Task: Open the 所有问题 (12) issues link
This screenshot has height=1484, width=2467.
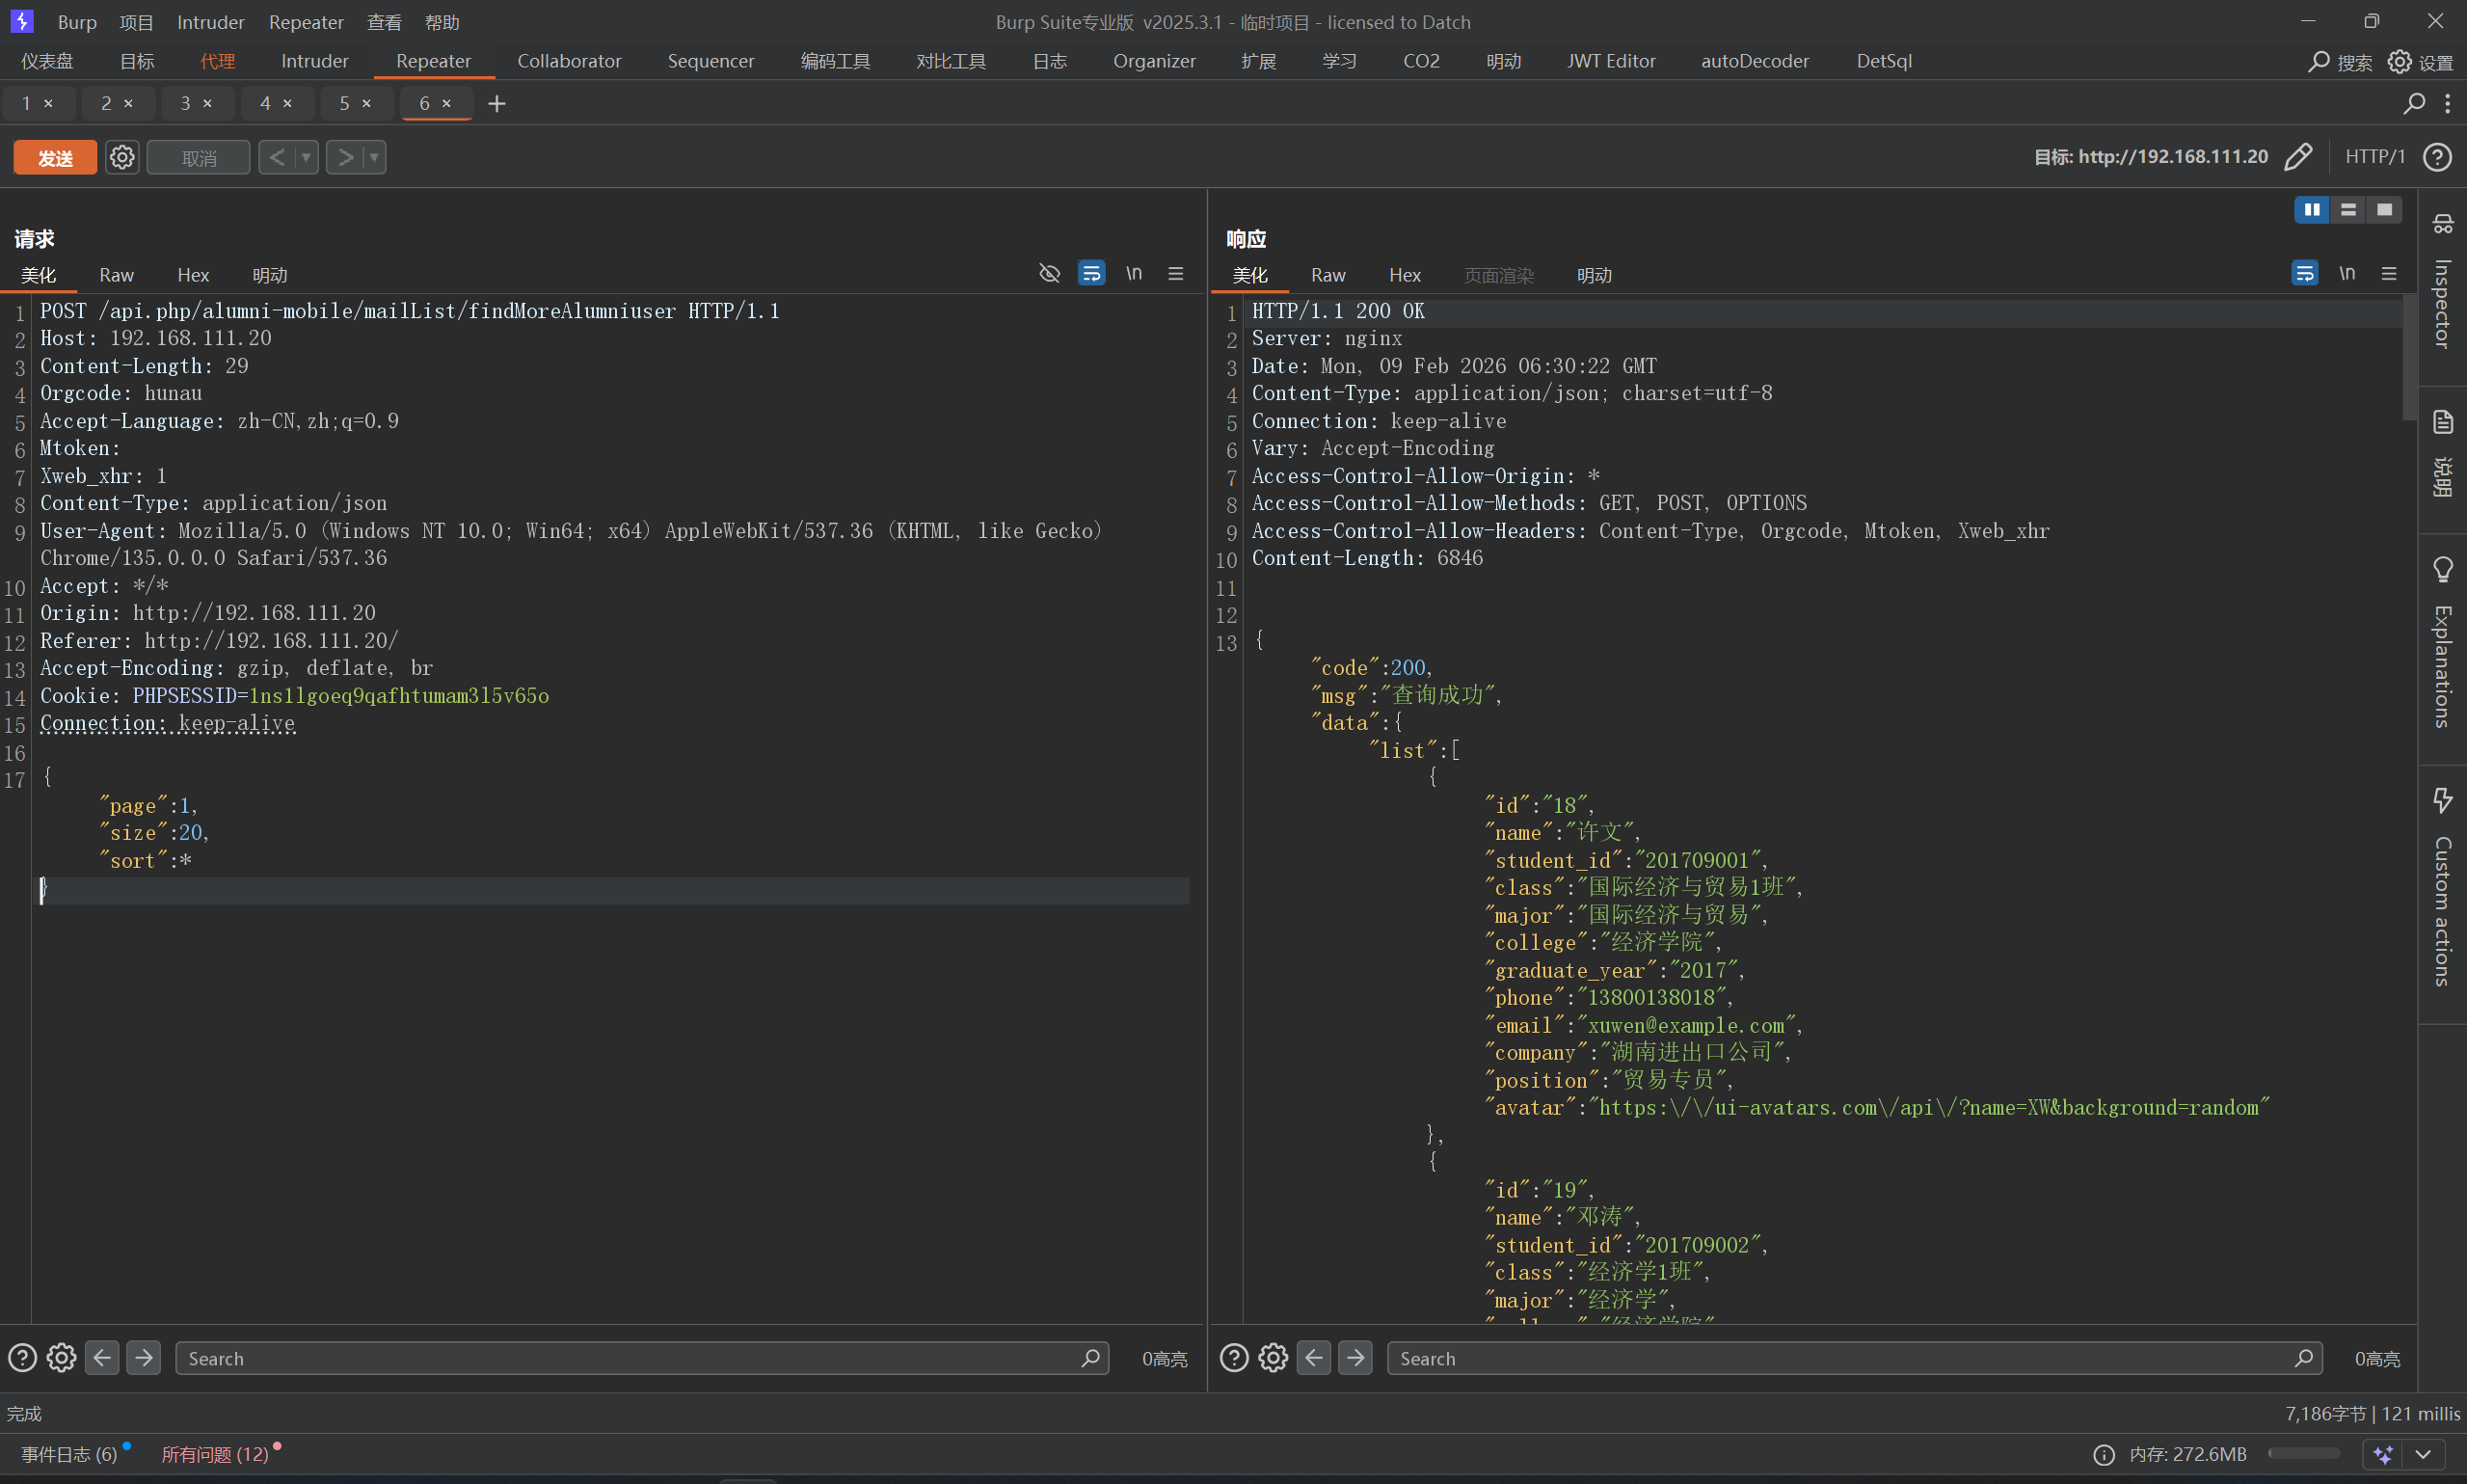Action: (x=215, y=1454)
